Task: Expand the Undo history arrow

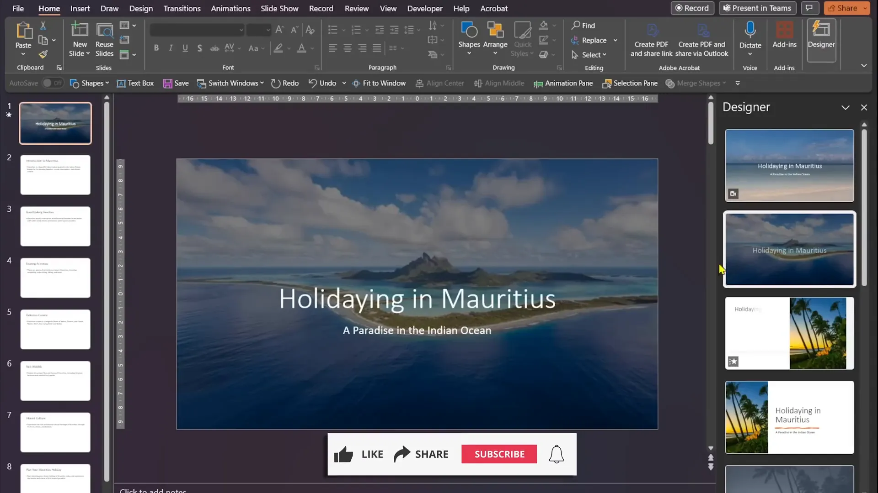Action: click(x=344, y=83)
